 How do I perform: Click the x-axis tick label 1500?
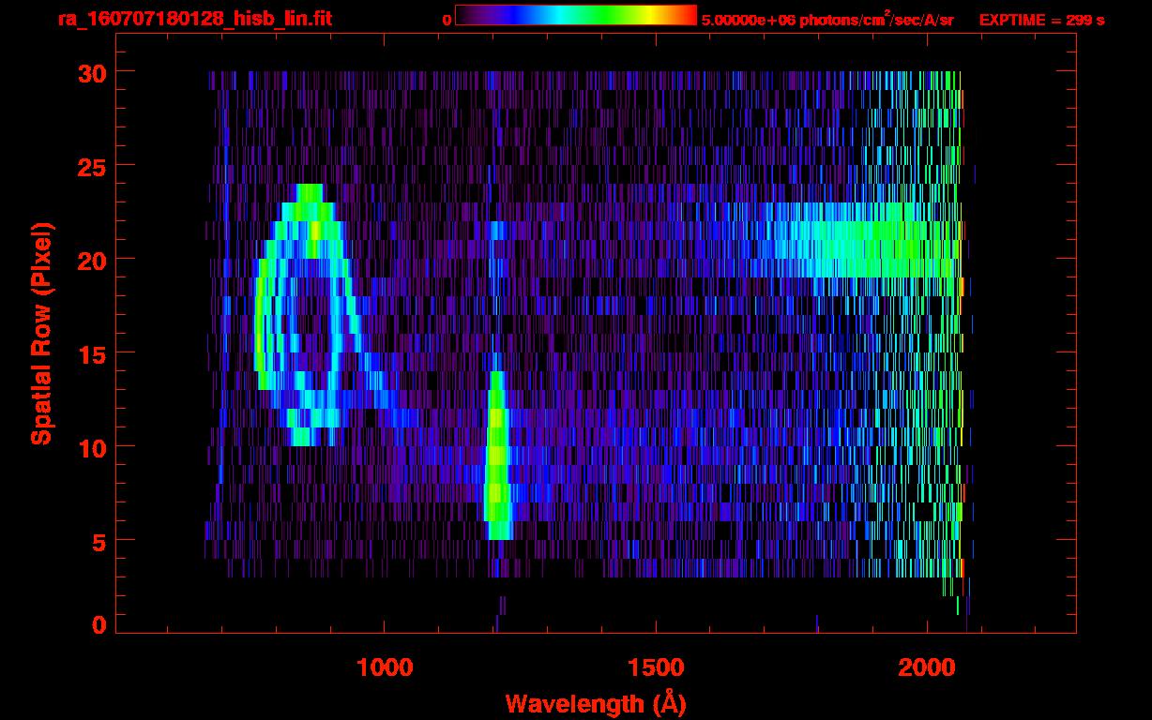pos(656,668)
